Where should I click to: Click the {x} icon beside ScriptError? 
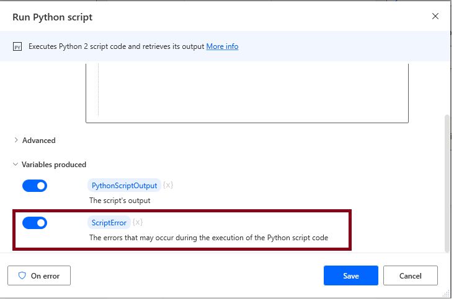[x=138, y=222]
